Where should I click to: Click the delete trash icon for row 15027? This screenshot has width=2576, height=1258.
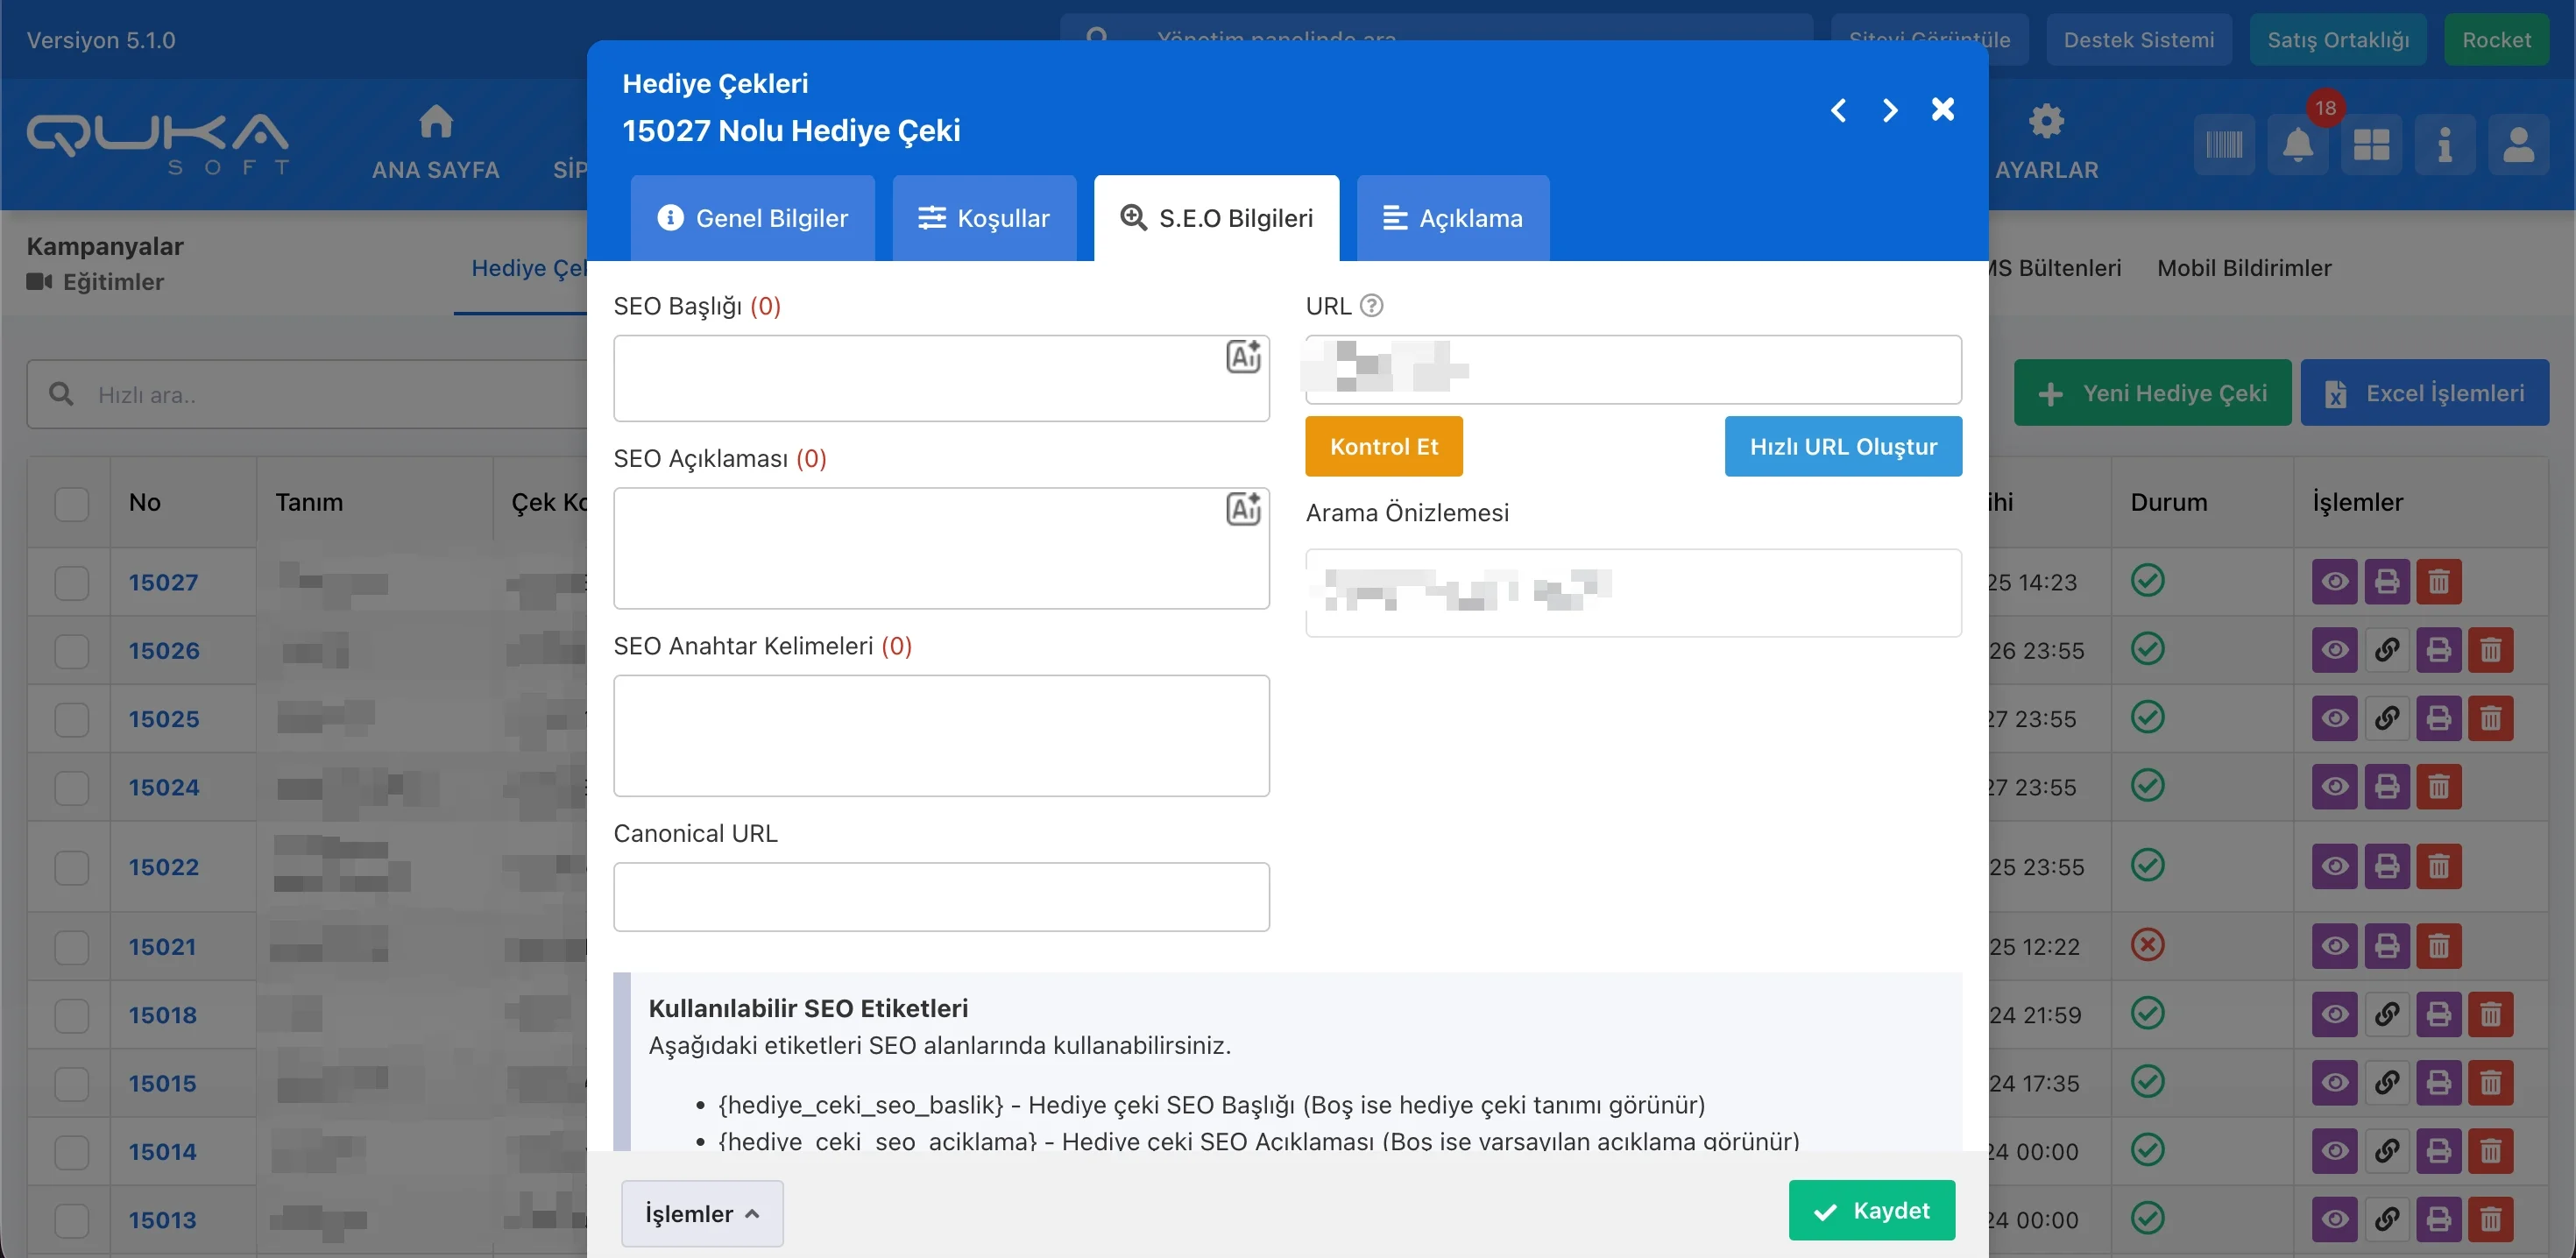(2438, 582)
